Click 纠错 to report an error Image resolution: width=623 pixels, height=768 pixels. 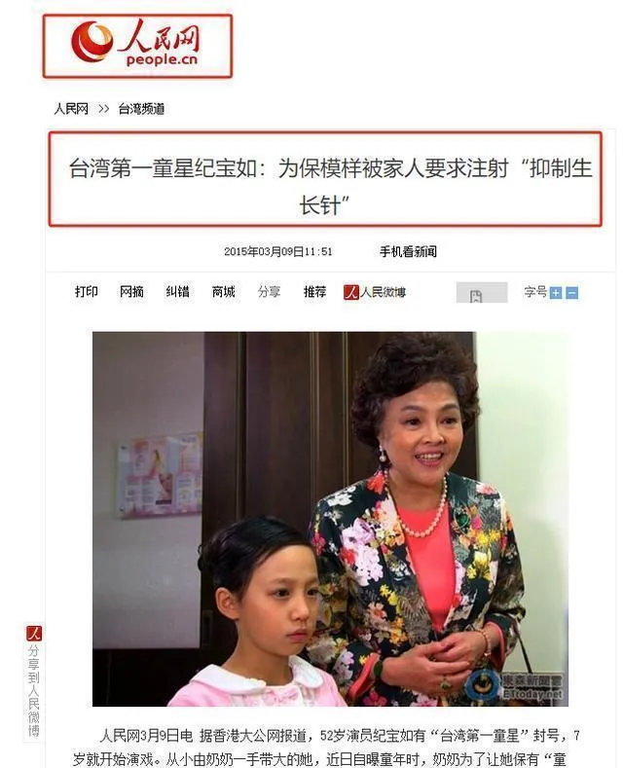pos(177,292)
